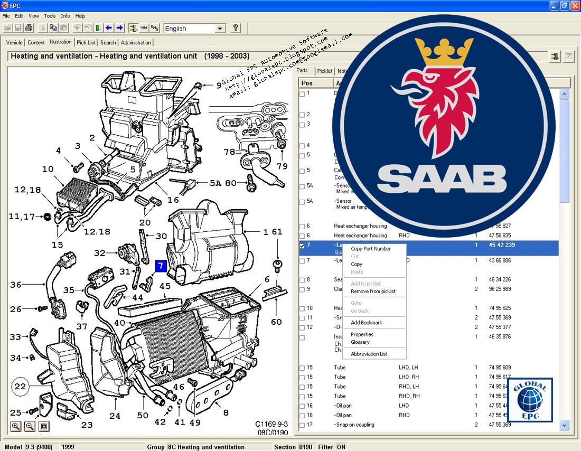Select highlighted callout 7 in illustration
This screenshot has height=451, width=581.
(x=161, y=266)
